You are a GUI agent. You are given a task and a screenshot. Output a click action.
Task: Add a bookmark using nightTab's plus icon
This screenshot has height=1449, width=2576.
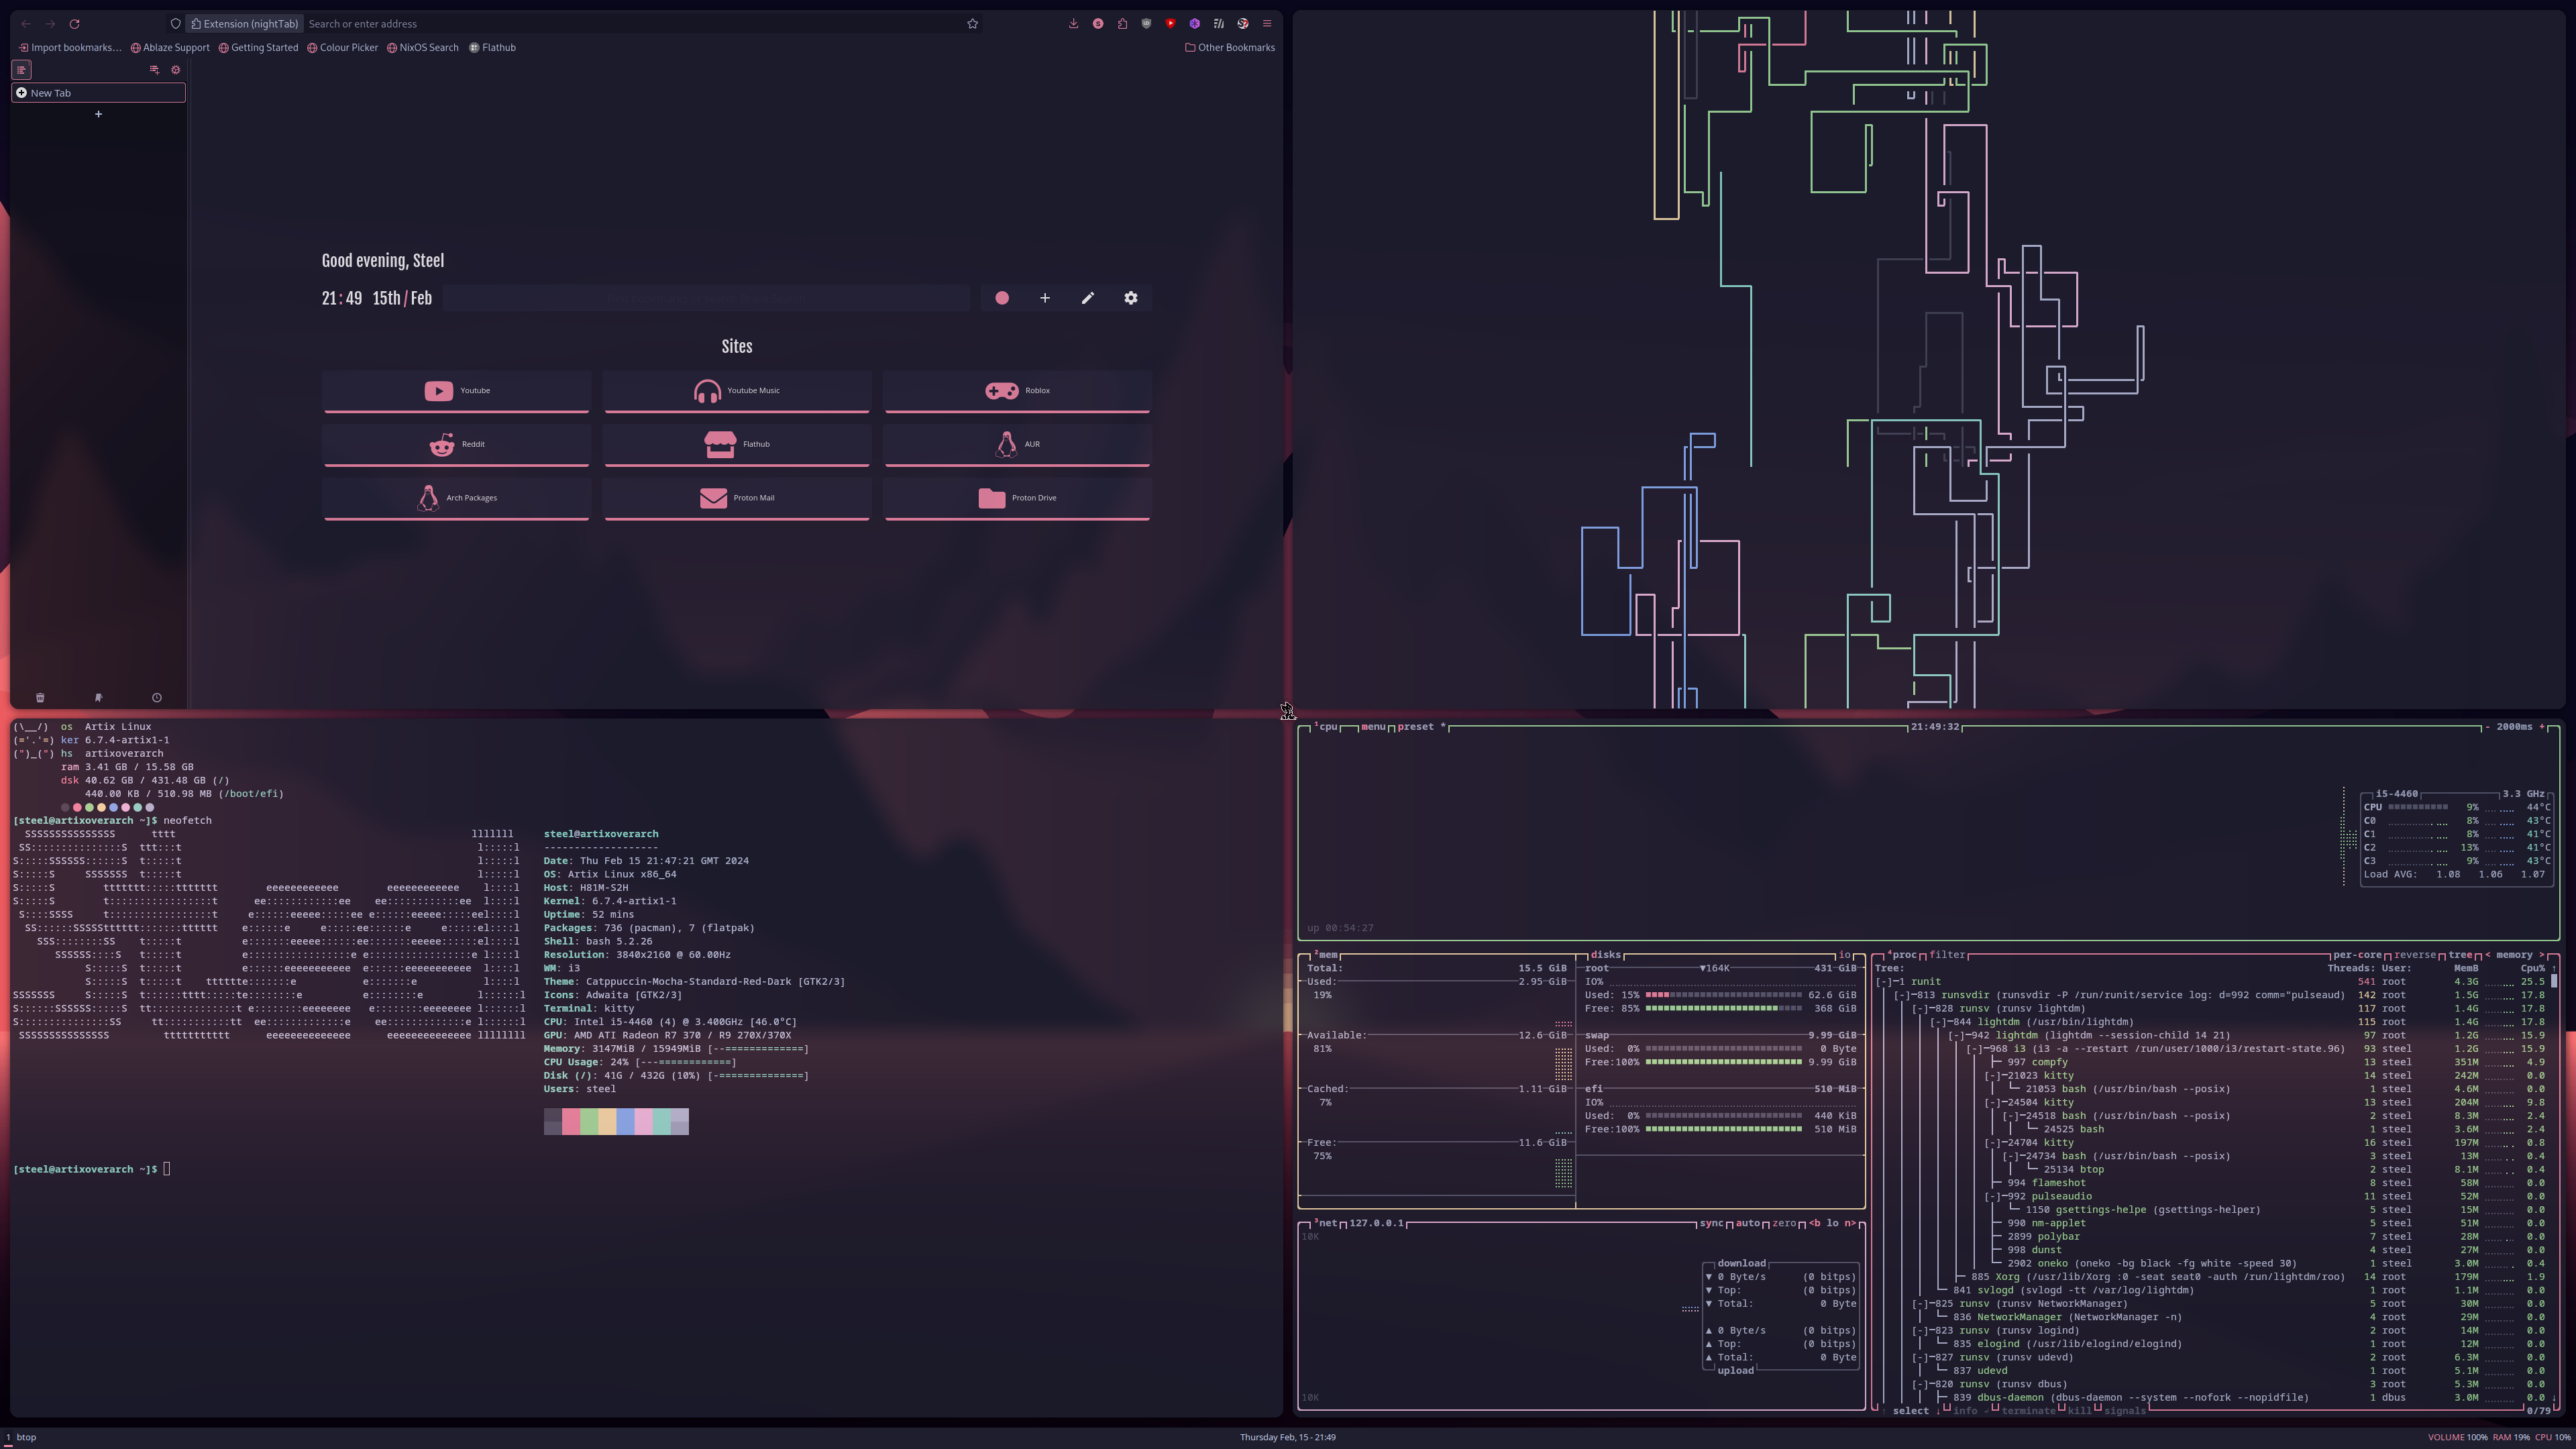click(1045, 297)
